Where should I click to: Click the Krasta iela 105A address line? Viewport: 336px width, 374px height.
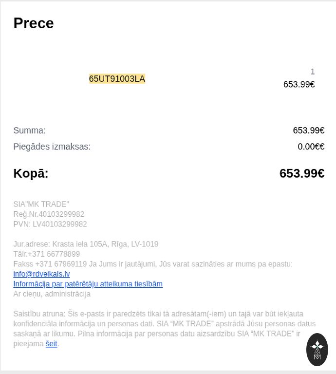86,244
